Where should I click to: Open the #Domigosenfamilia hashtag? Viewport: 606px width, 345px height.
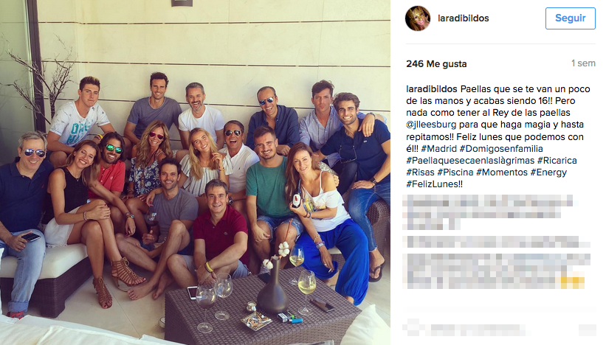coord(501,149)
